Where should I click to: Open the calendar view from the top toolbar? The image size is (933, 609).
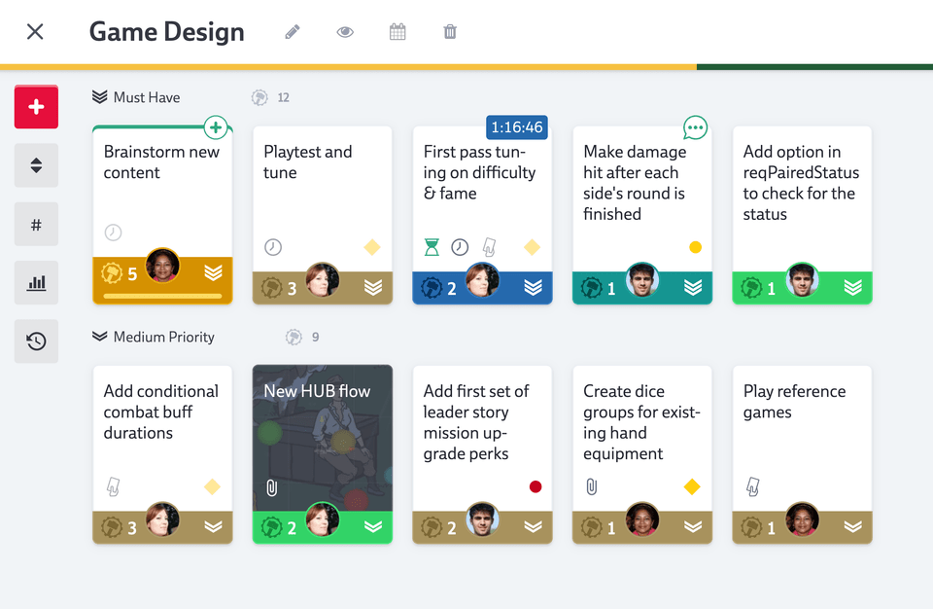[397, 31]
